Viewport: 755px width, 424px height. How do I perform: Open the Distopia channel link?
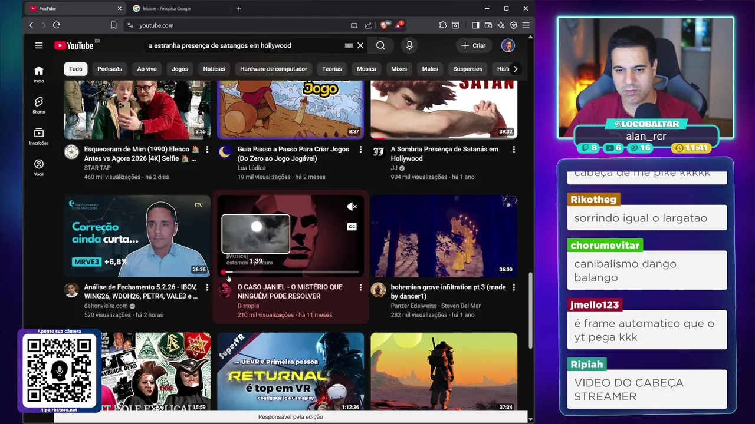coord(248,306)
